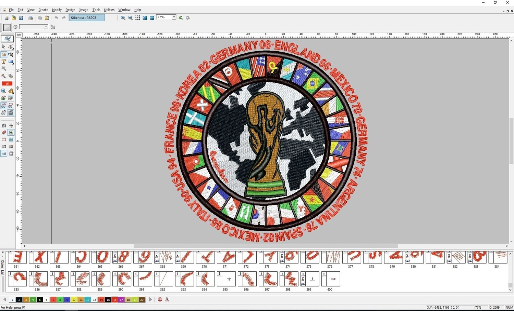514x311 pixels.
Task: Toggle the grid display icon
Action: 11,140
